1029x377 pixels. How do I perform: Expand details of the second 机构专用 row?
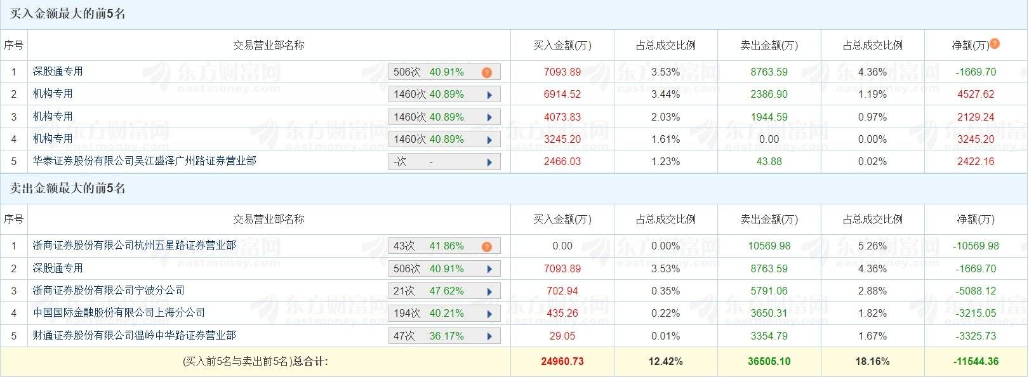489,116
